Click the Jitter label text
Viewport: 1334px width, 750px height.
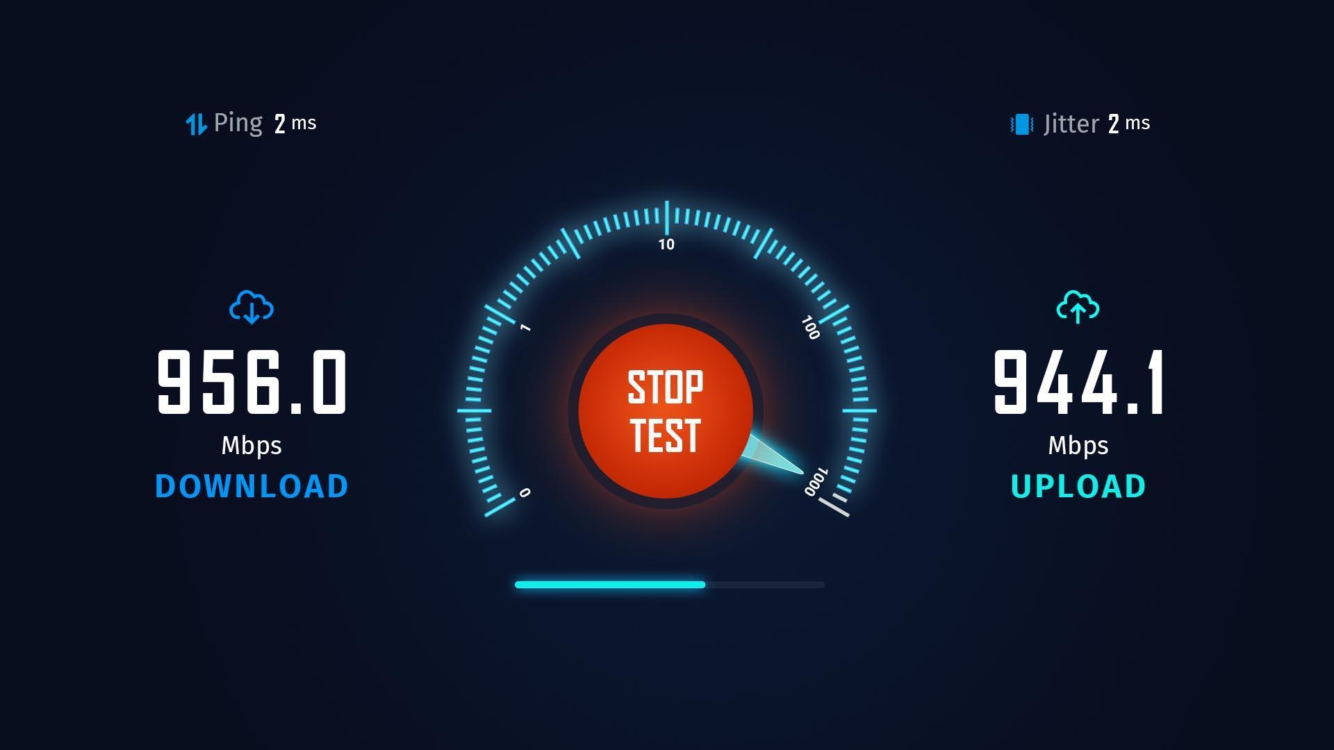pyautogui.click(x=1071, y=124)
